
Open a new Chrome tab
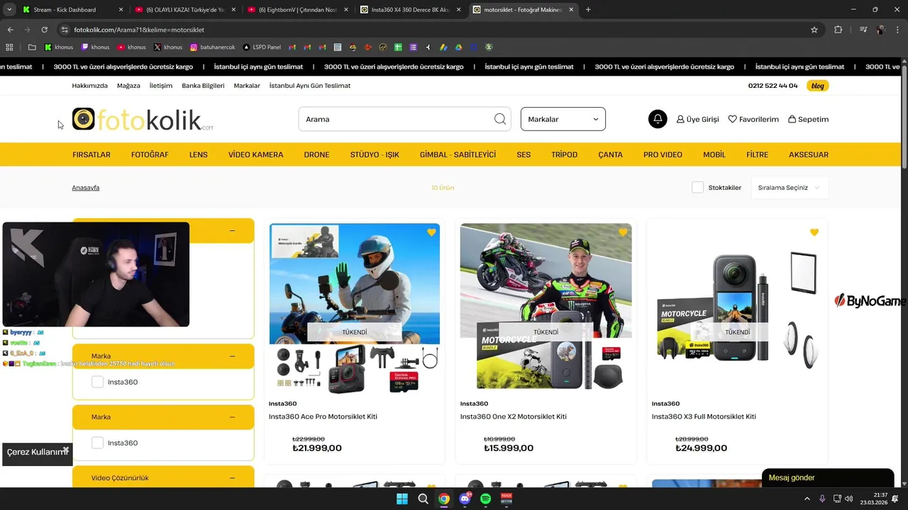pyautogui.click(x=588, y=10)
